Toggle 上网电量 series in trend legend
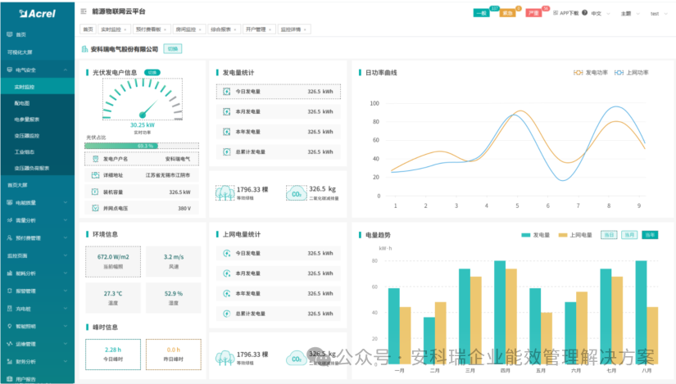 [x=575, y=235]
